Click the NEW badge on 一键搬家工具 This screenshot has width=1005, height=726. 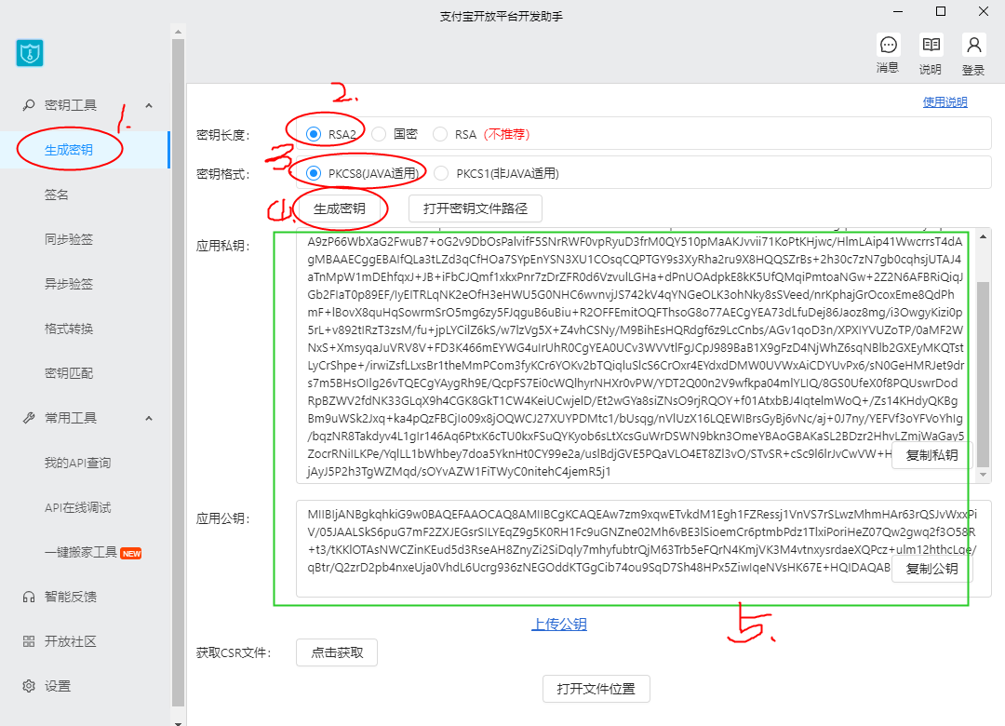(x=131, y=554)
